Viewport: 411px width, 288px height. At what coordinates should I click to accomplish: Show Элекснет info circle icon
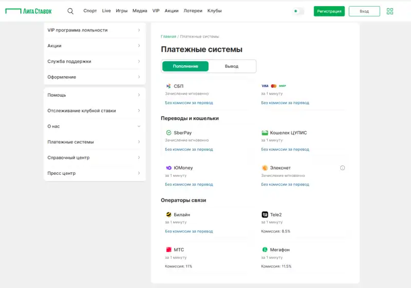click(x=342, y=168)
